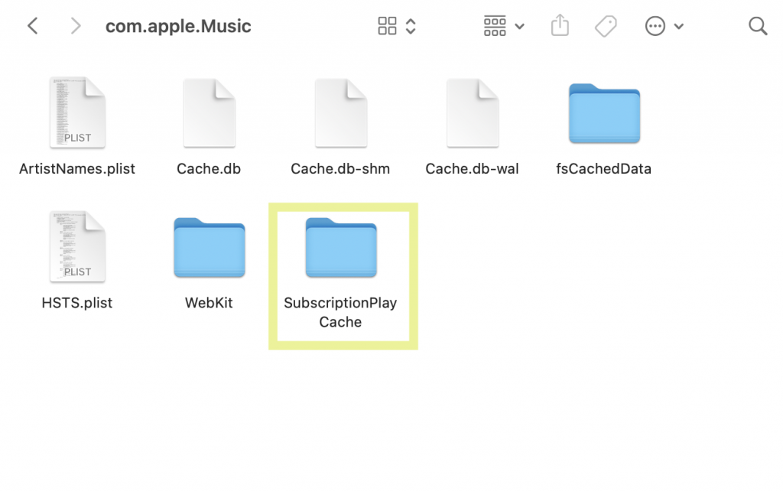The width and height of the screenshot is (783, 491).
Task: Click the Edit Tags icon
Action: click(606, 26)
